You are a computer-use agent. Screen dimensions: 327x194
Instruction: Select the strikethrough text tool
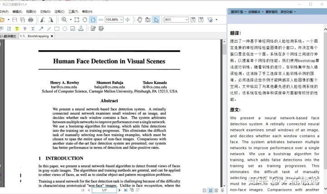coord(25,29)
